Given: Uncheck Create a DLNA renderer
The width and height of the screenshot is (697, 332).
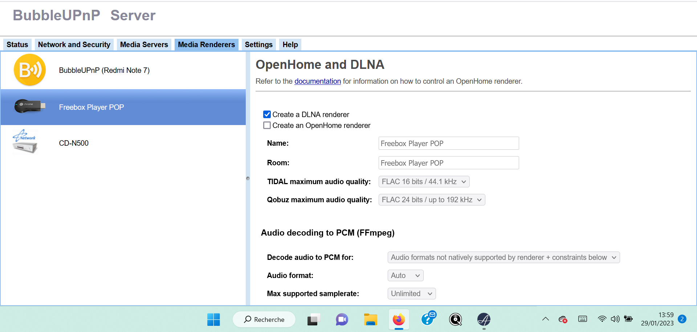Looking at the screenshot, I should 267,115.
